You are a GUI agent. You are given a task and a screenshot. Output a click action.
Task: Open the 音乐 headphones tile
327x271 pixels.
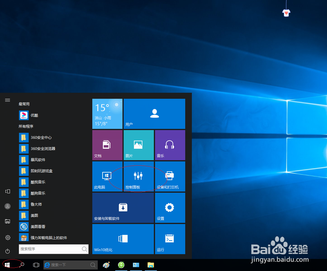[170, 145]
